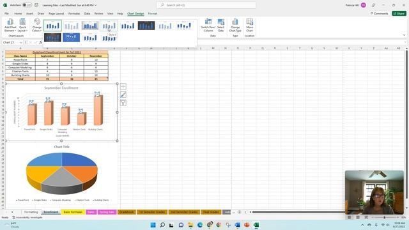This screenshot has width=409, height=230.
Task: Switch to the Final Grades sheet tab
Action: pos(211,212)
